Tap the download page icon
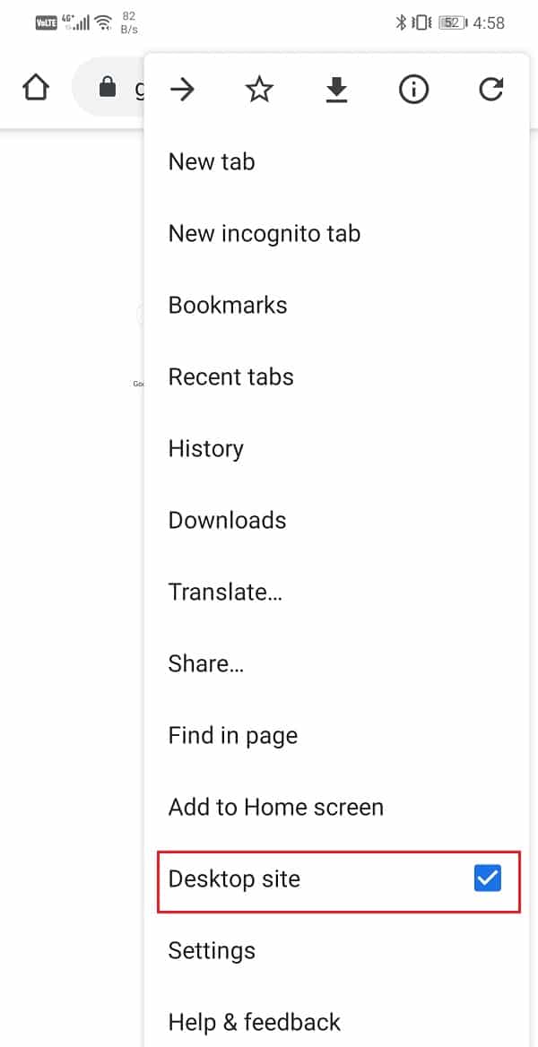The width and height of the screenshot is (538, 1047). [x=337, y=91]
